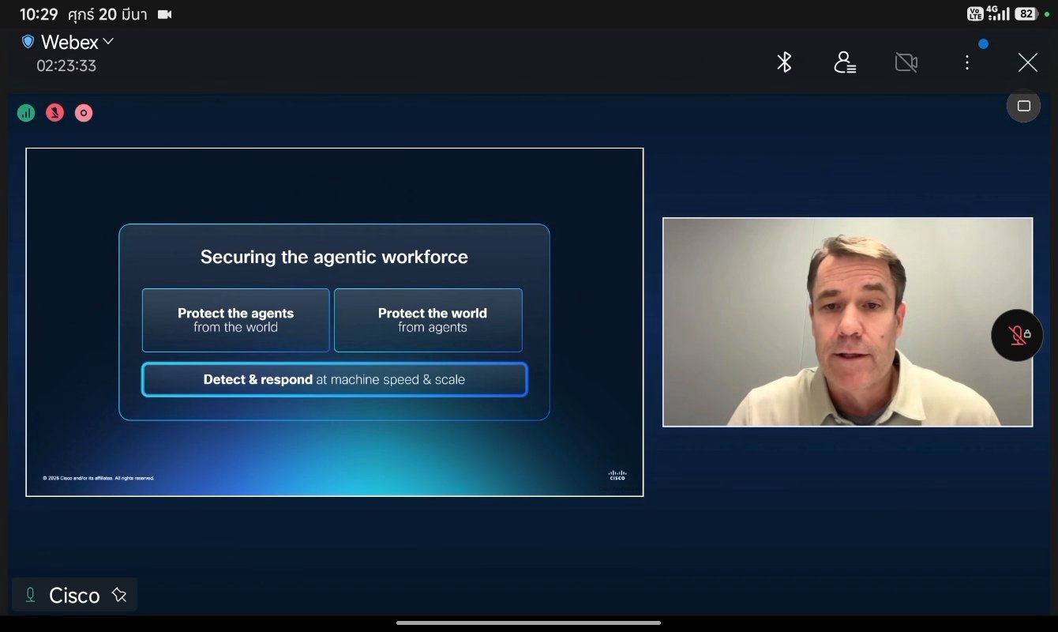
Task: Tap the presenter's video tile
Action: pyautogui.click(x=847, y=322)
